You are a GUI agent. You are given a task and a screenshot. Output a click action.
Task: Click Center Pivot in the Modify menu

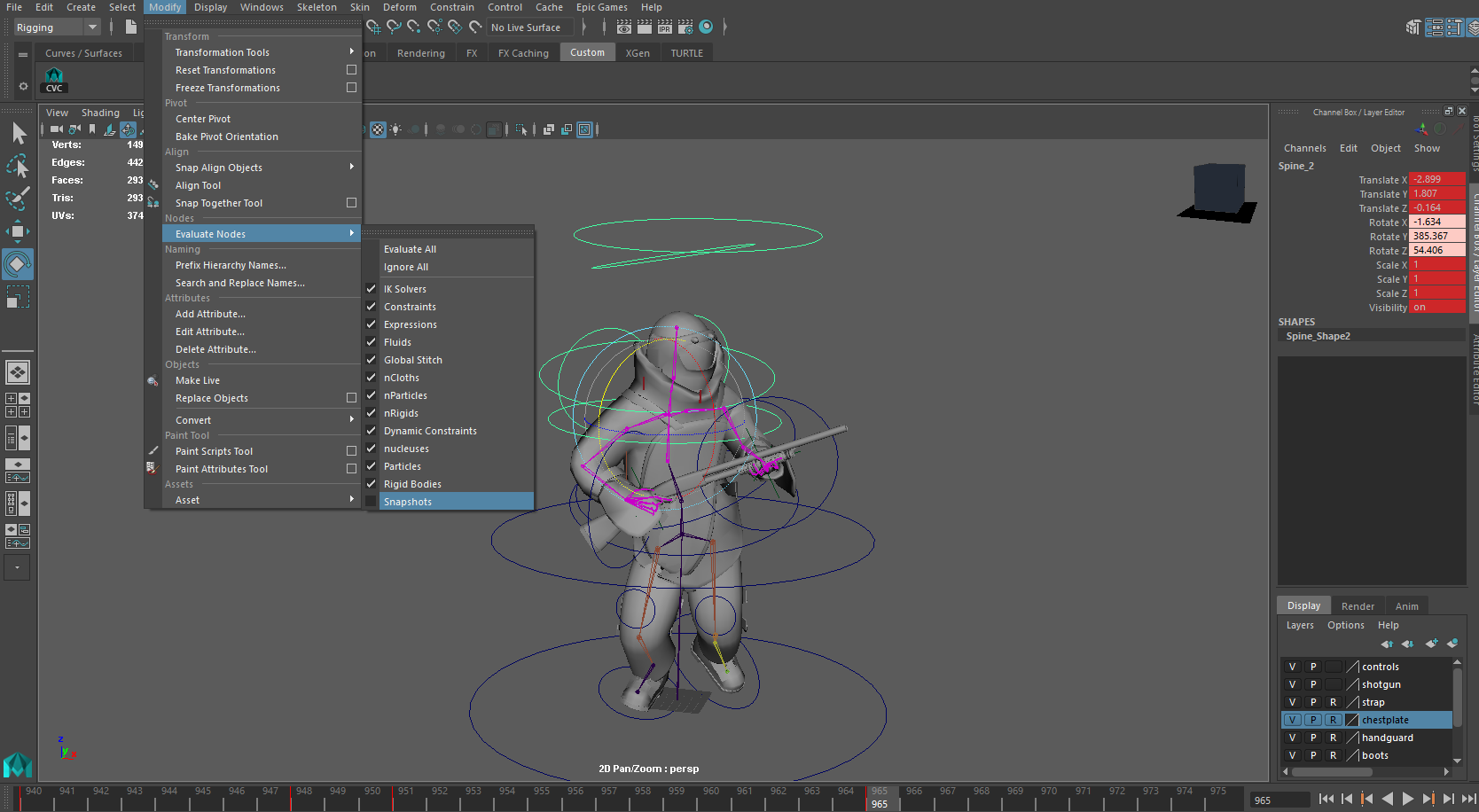[202, 118]
